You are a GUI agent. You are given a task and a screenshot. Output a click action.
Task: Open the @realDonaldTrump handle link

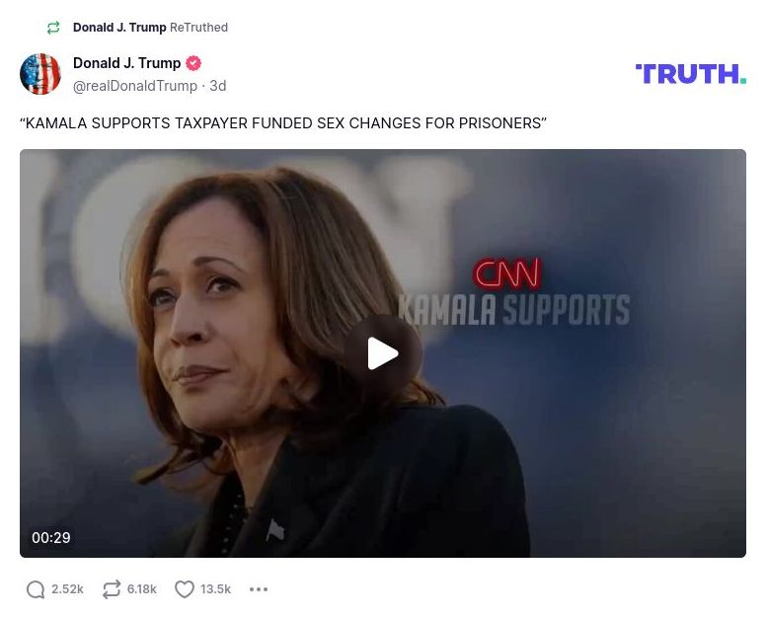click(x=135, y=86)
